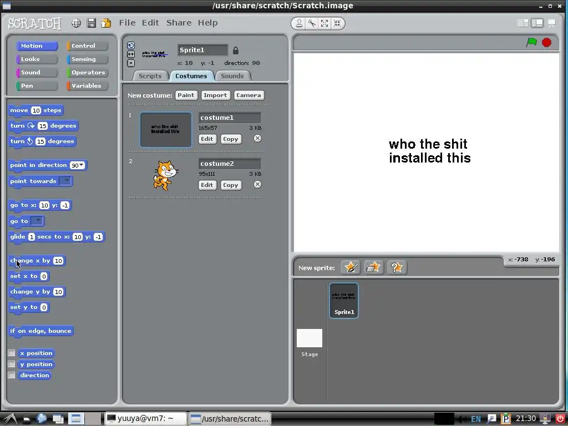Delete costume1 with its X button
The height and width of the screenshot is (426, 568).
click(x=257, y=138)
